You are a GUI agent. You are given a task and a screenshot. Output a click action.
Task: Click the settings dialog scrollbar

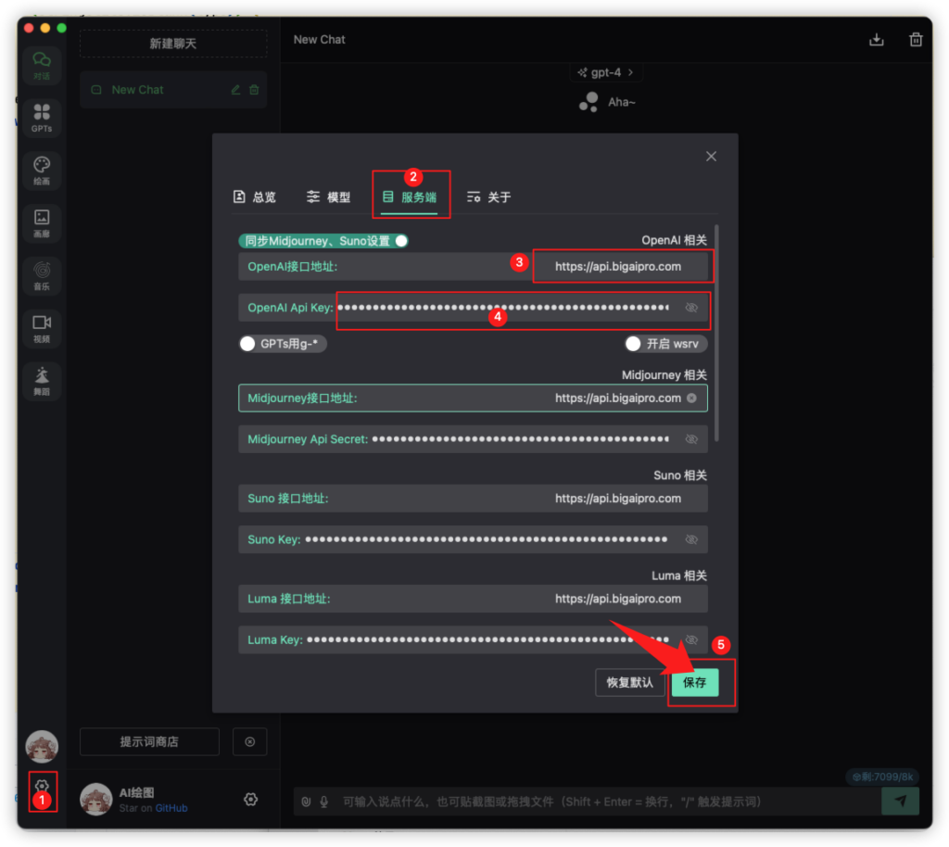coord(717,333)
